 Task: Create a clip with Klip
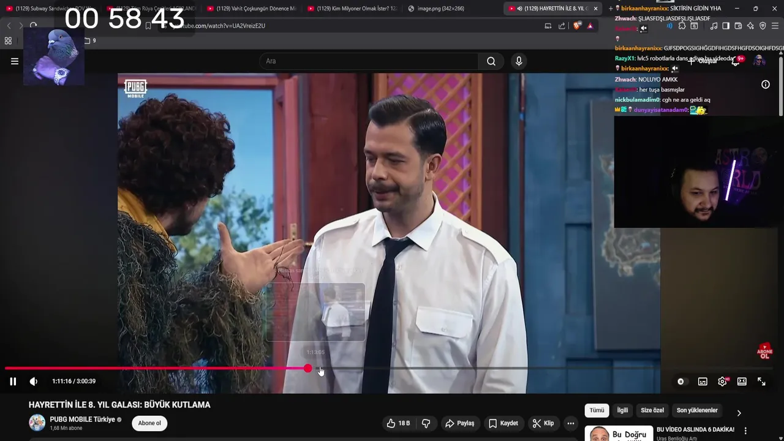click(x=543, y=423)
